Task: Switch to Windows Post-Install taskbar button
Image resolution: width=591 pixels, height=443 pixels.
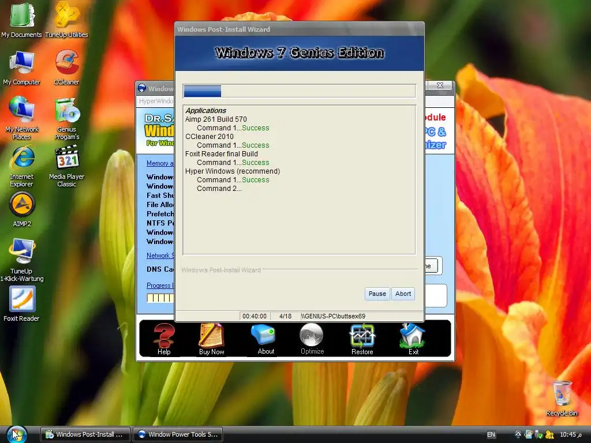Action: pyautogui.click(x=85, y=434)
